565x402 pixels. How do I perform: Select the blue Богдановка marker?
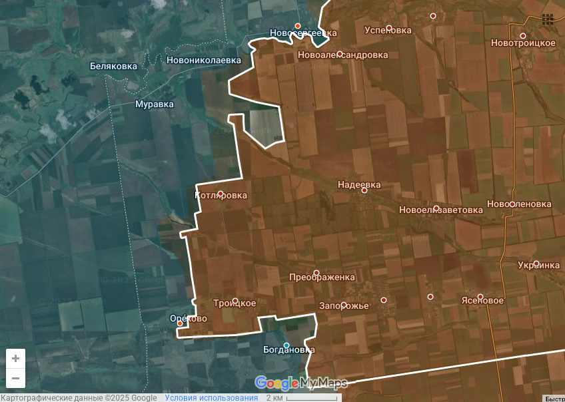pyautogui.click(x=286, y=345)
